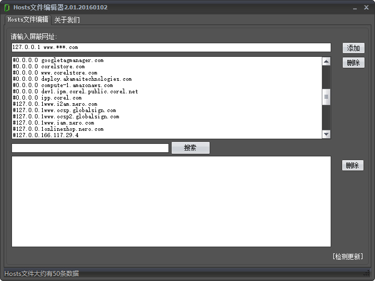Click the hosts list scrollbar thumb
Screen dimensions: 375x281
(326, 97)
